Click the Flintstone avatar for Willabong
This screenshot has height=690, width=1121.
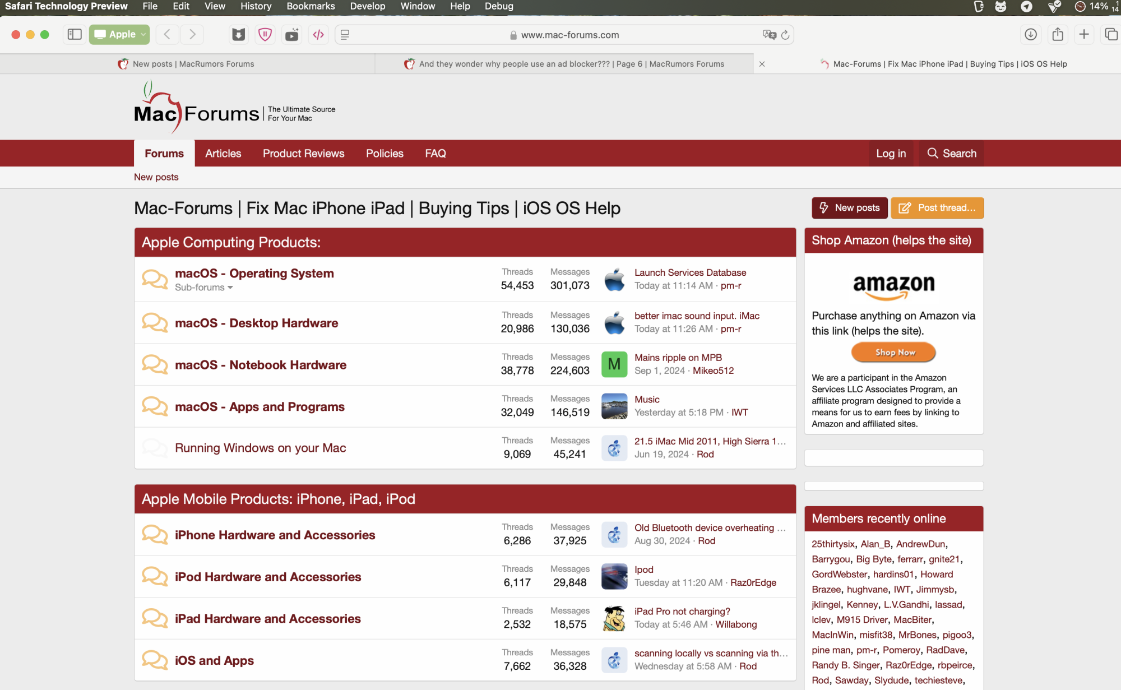point(614,618)
